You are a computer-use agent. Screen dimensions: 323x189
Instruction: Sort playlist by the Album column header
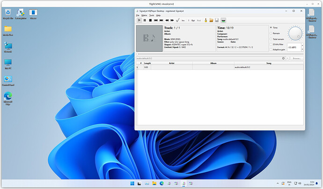coord(213,63)
